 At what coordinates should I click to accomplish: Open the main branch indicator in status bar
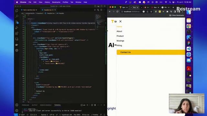click(22, 115)
